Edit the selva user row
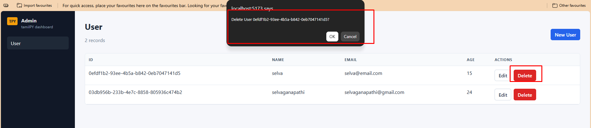Viewport: 591px width, 128px height. tap(503, 76)
